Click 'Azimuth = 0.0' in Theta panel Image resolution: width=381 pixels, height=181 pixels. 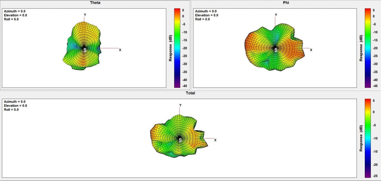pos(15,11)
